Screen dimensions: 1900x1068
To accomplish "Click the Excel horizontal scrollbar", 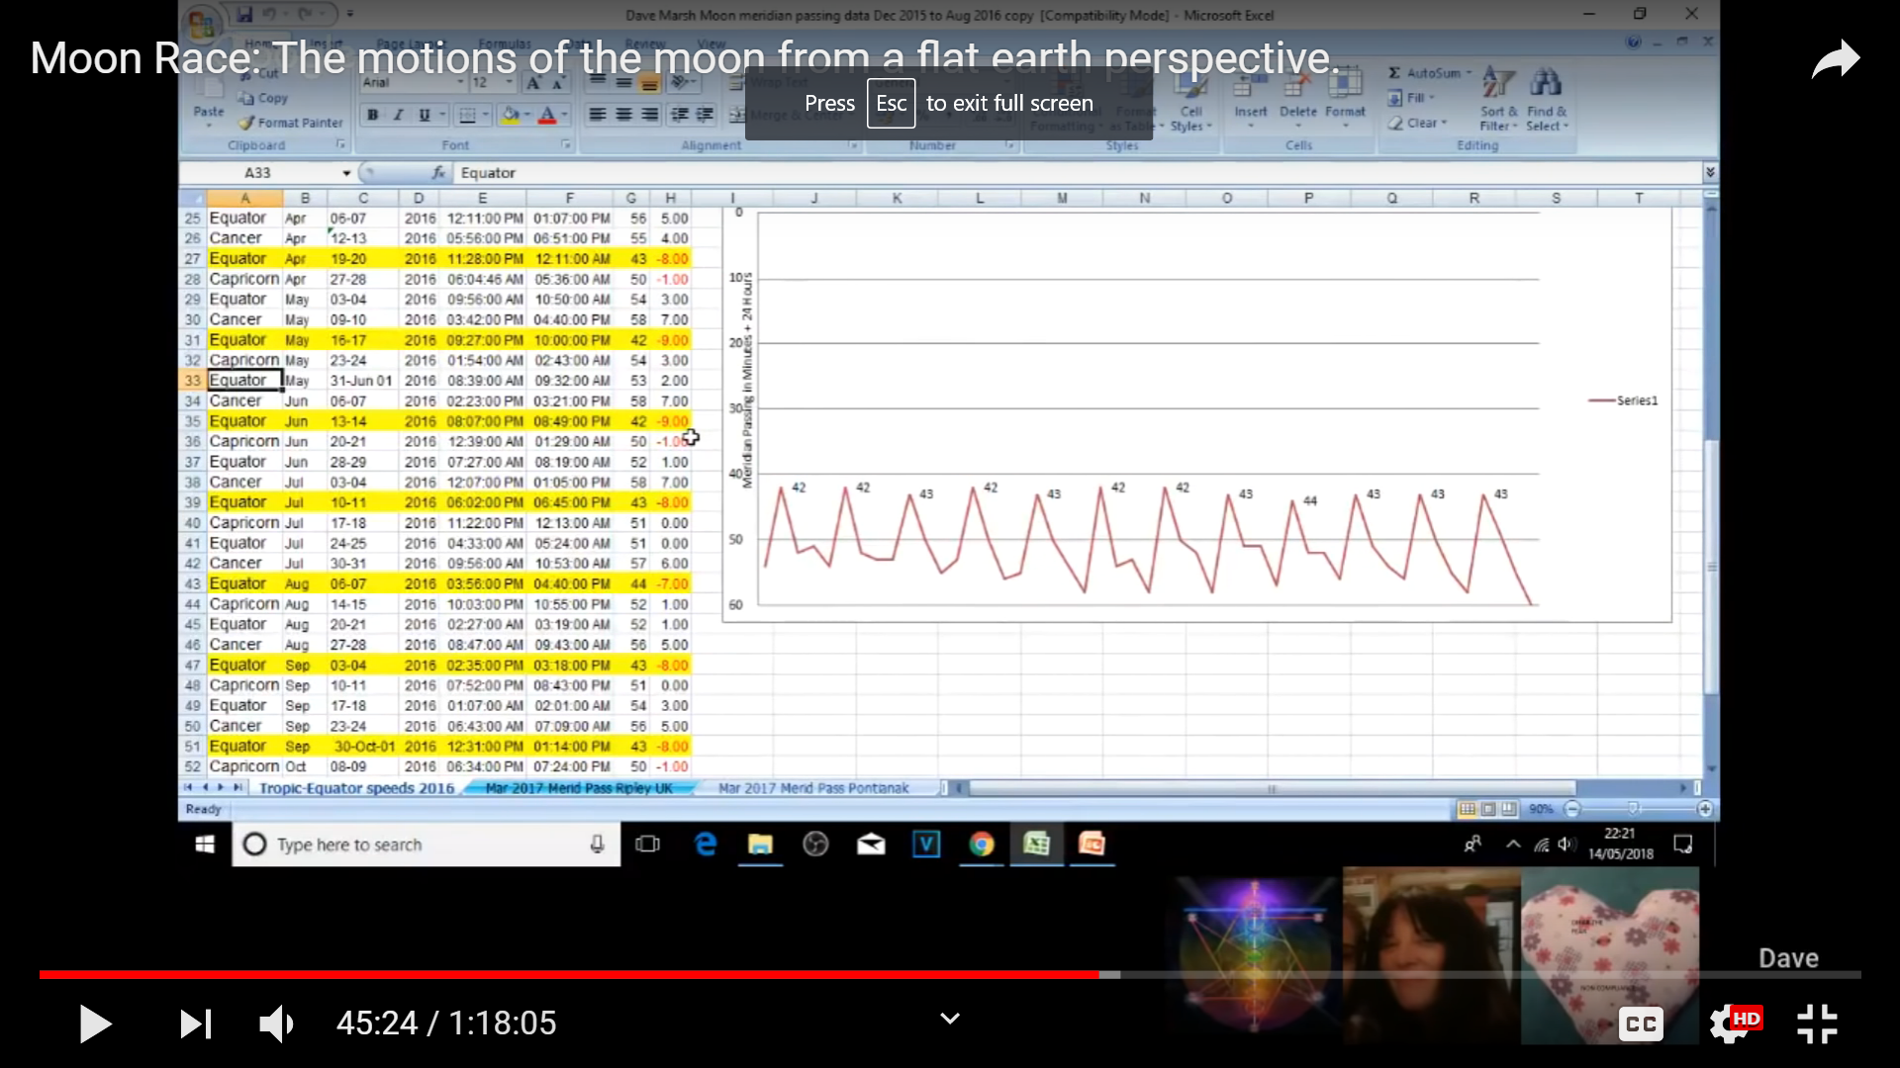I will click(1272, 788).
